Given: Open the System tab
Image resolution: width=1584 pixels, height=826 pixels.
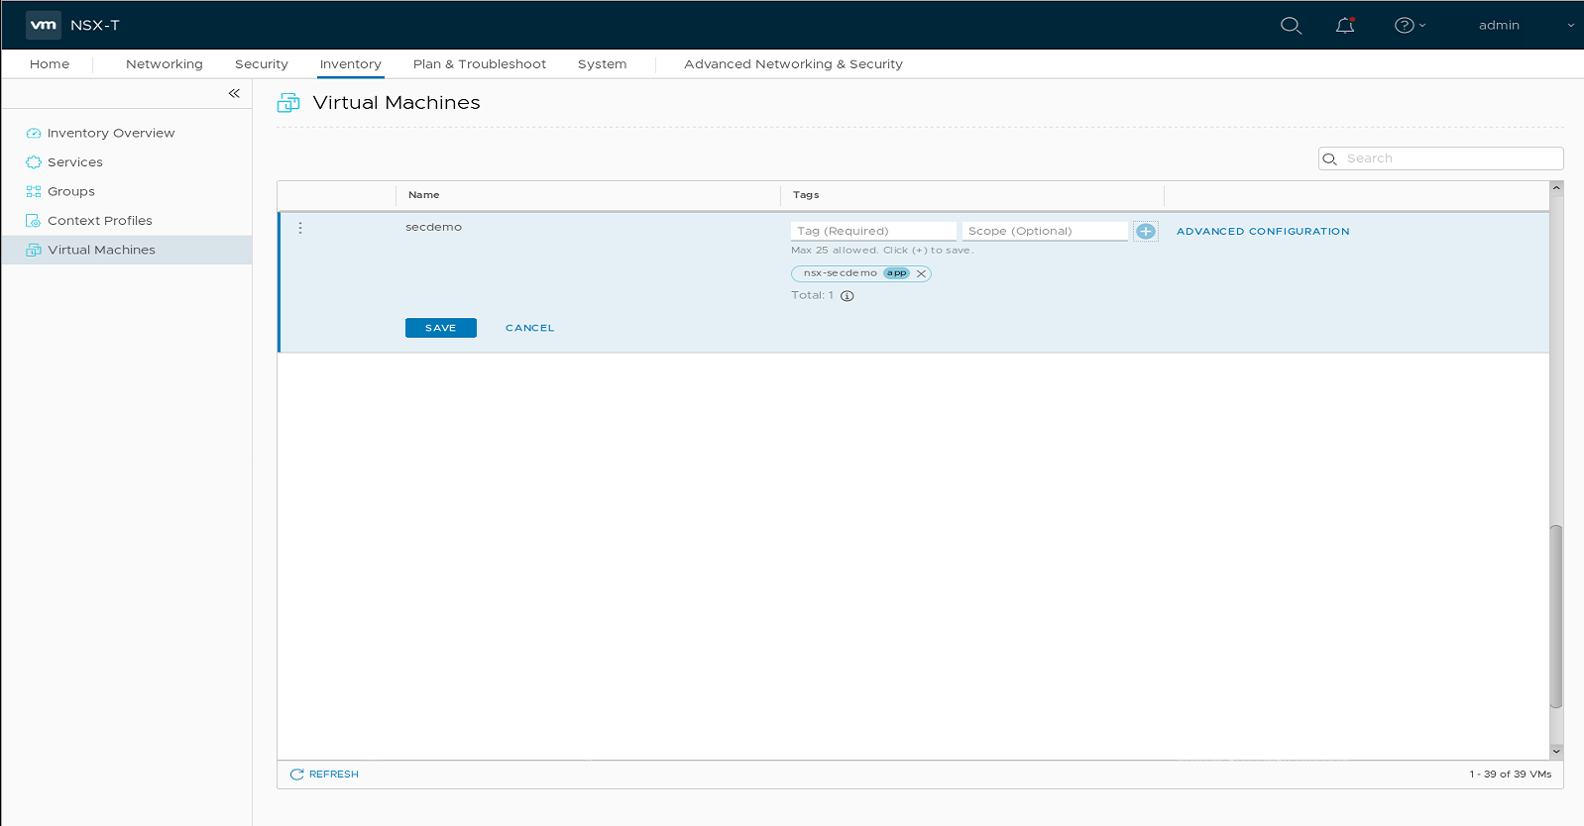Looking at the screenshot, I should click(603, 64).
